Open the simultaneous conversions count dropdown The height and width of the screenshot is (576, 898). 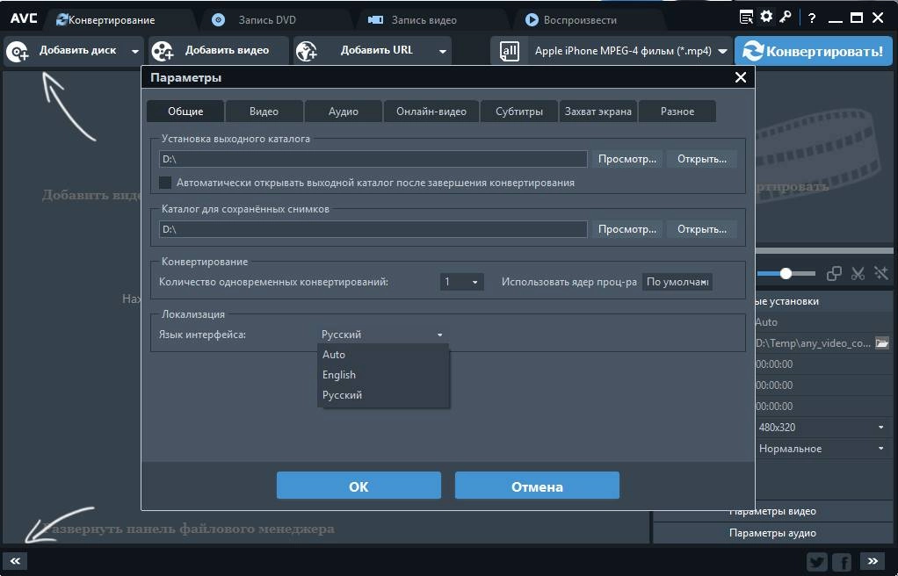click(461, 282)
